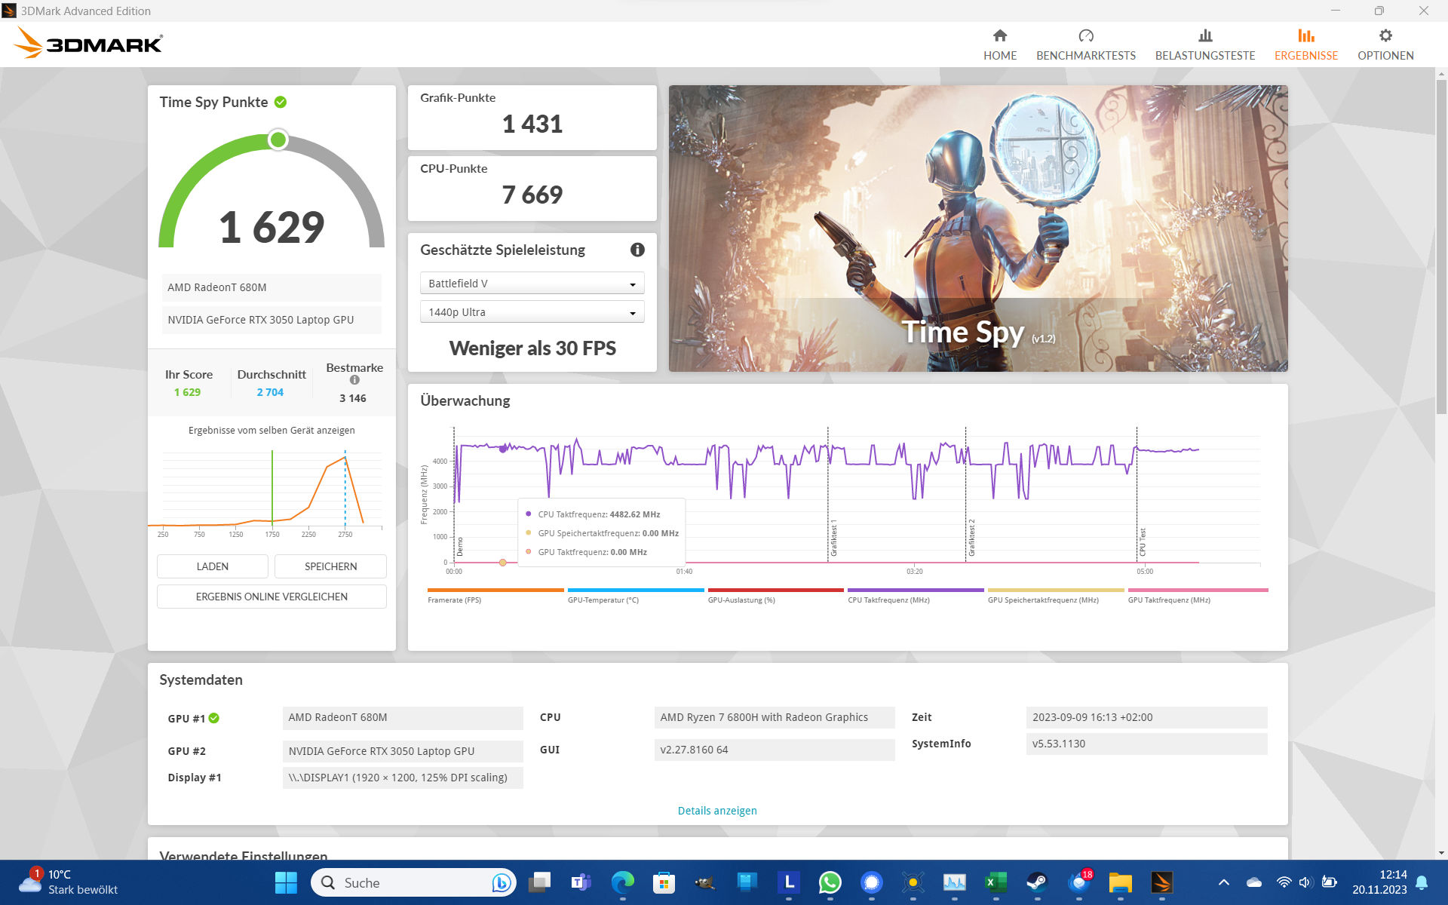Click the info icon under Bestmarke
Screen dimensions: 1448x905
pyautogui.click(x=354, y=380)
